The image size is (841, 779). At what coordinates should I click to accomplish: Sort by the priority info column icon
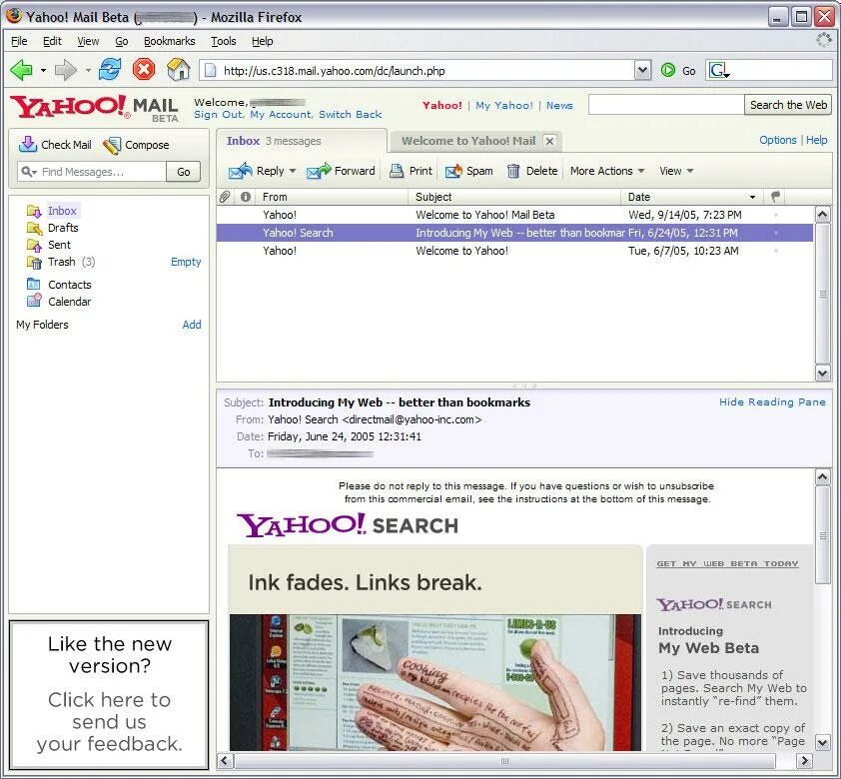[x=246, y=197]
